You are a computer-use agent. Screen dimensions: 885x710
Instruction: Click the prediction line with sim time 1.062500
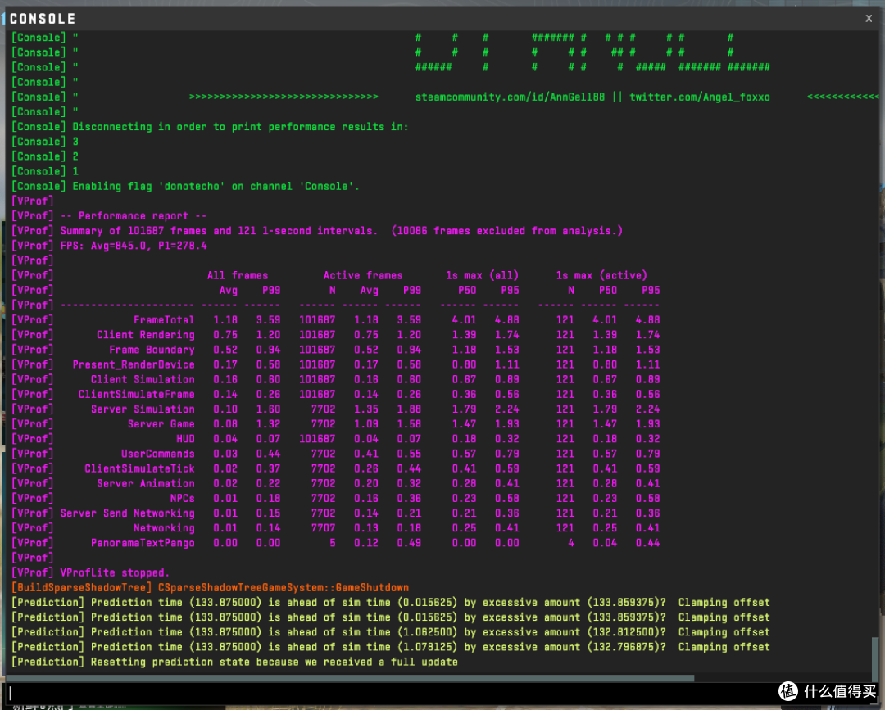[391, 632]
